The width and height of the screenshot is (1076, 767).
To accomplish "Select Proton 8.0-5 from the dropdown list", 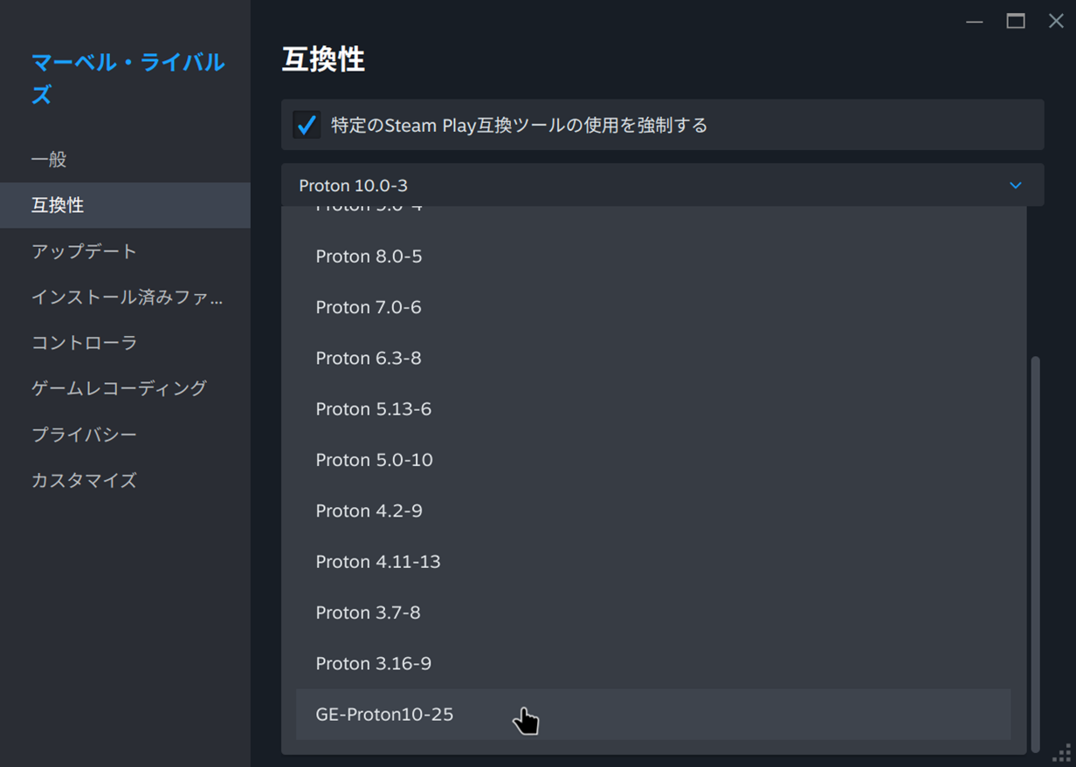I will (x=368, y=256).
